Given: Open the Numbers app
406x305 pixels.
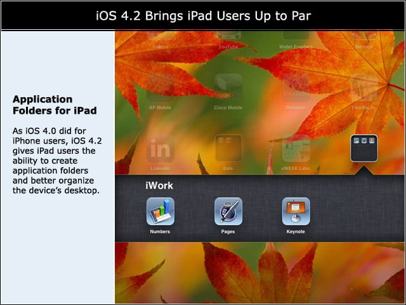Looking at the screenshot, I should [x=160, y=211].
